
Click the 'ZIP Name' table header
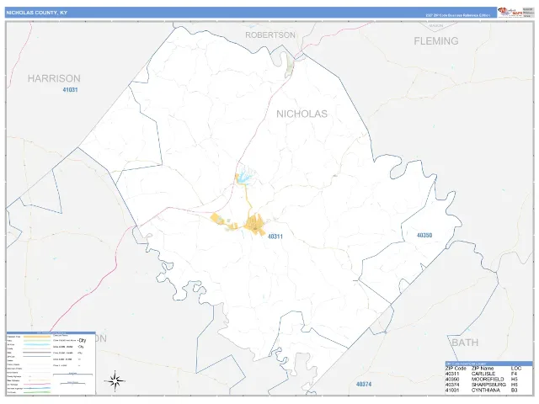tap(483, 369)
